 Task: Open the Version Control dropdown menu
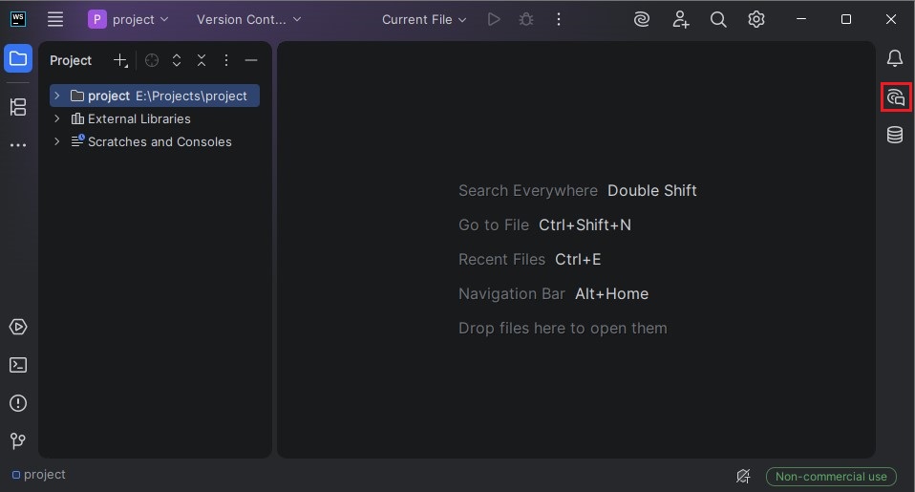(x=248, y=19)
